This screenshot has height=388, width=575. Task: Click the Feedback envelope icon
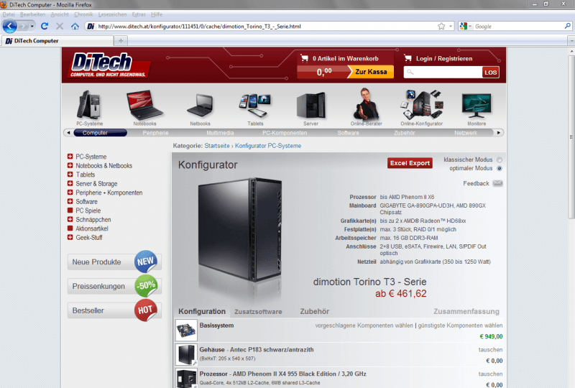pyautogui.click(x=497, y=183)
